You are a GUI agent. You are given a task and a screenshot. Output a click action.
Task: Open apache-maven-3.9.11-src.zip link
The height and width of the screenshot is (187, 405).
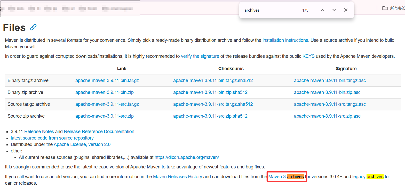point(104,116)
